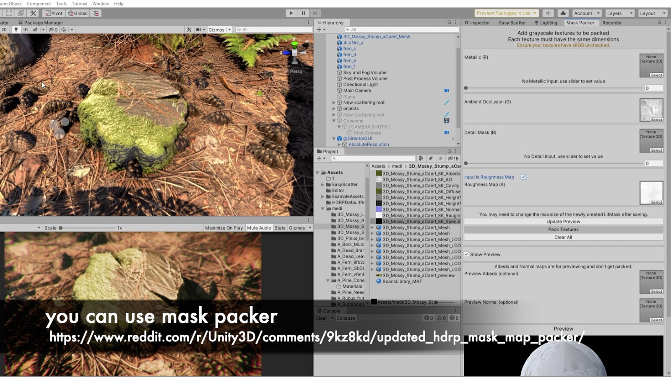Open Project favorites star icon
The image size is (671, 377).
coord(440,158)
